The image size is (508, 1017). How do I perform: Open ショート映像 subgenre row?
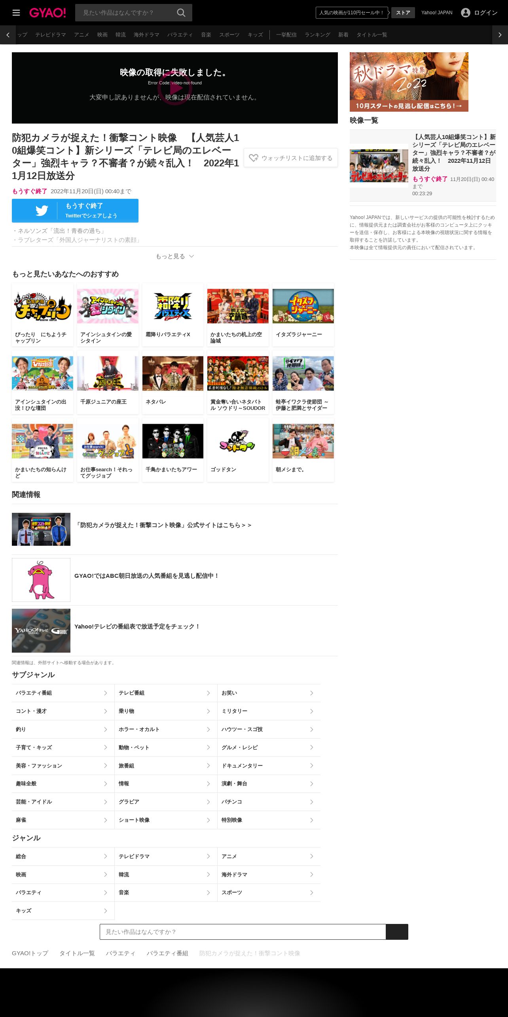tap(166, 820)
